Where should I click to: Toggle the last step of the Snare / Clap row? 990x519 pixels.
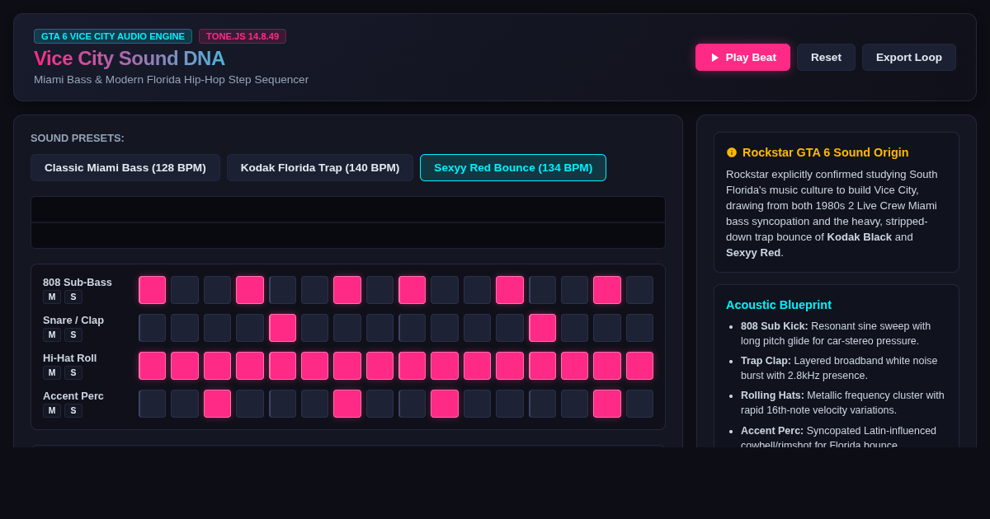tap(639, 328)
